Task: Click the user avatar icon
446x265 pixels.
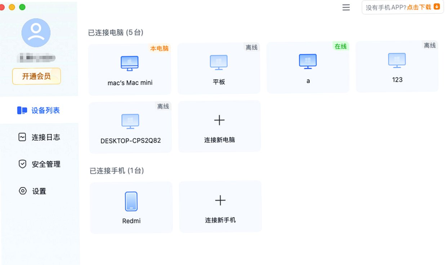Action: point(36,33)
